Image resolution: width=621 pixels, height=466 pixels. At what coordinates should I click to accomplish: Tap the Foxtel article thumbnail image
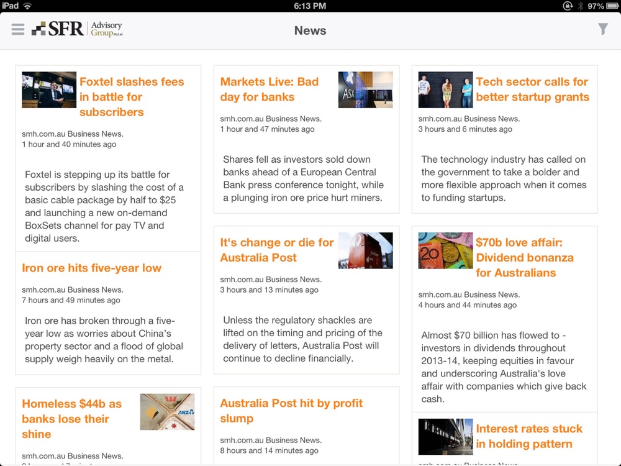pos(49,89)
